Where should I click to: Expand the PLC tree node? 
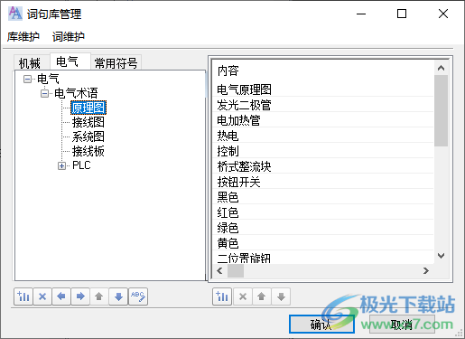(61, 165)
